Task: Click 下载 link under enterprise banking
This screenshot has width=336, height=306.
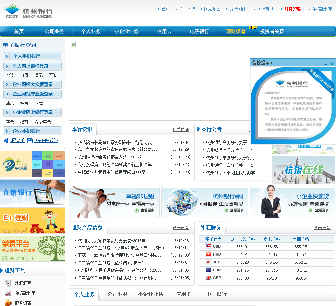Action: click(x=38, y=103)
